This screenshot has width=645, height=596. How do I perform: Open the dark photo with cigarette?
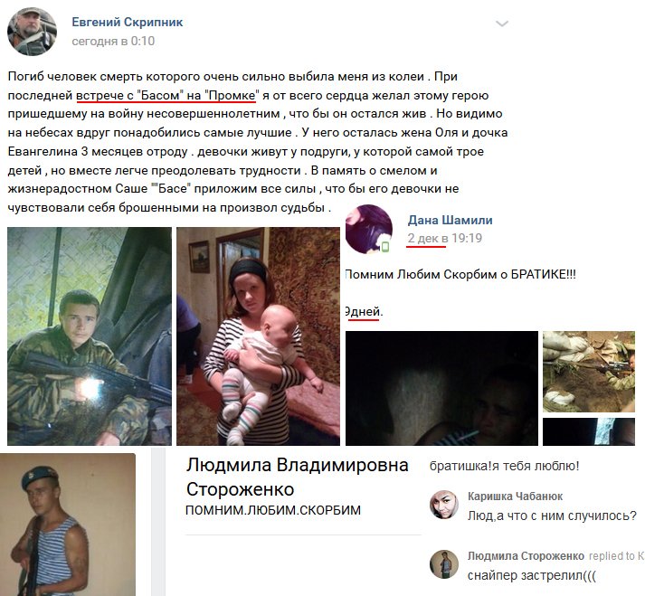pyautogui.click(x=441, y=388)
